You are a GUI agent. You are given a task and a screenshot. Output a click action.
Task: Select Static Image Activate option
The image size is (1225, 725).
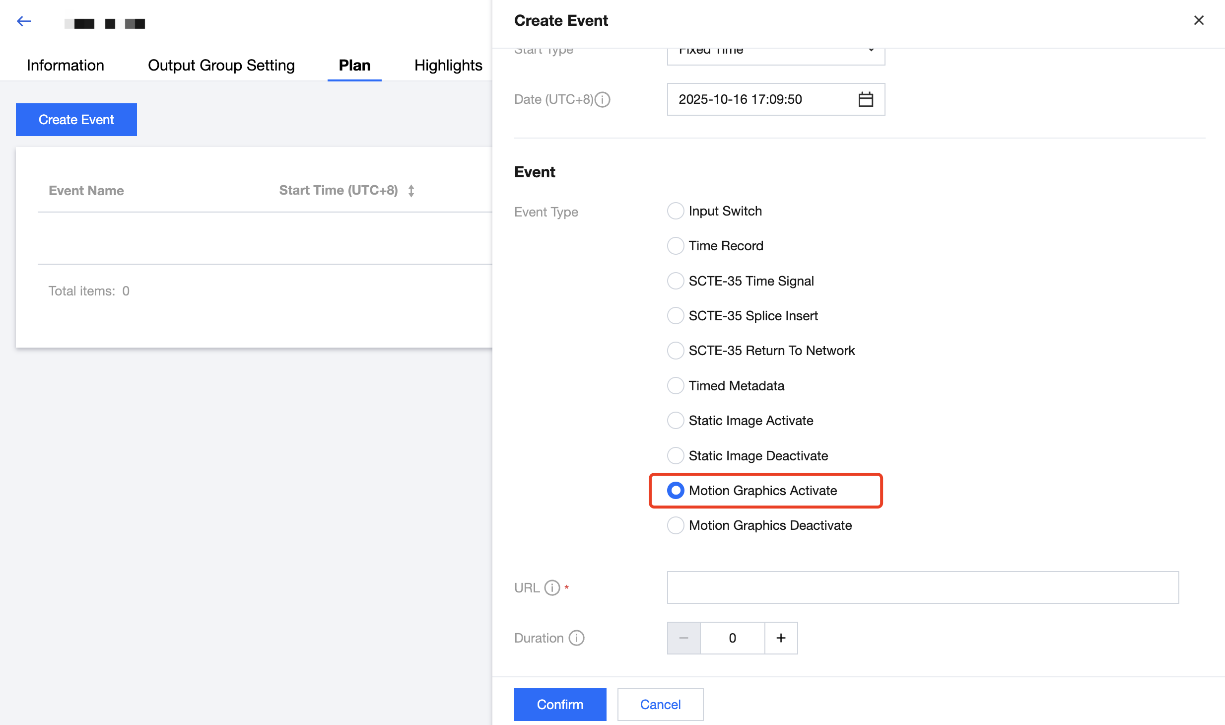click(x=676, y=421)
